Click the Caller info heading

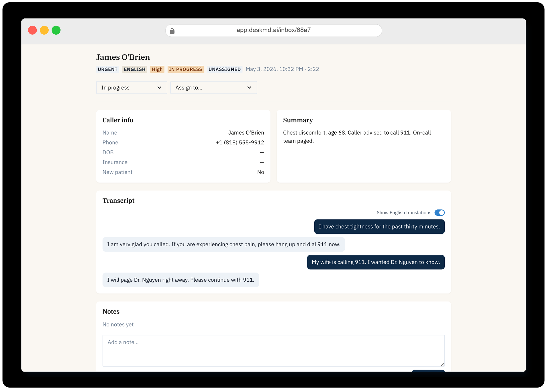(118, 120)
